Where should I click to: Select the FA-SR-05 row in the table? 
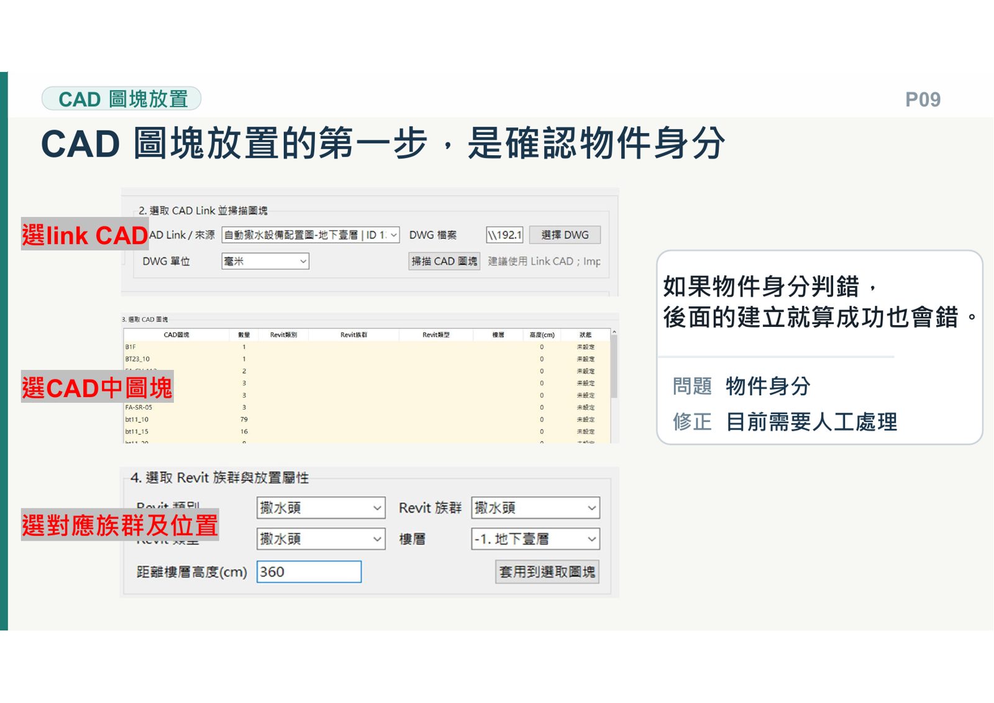(367, 408)
